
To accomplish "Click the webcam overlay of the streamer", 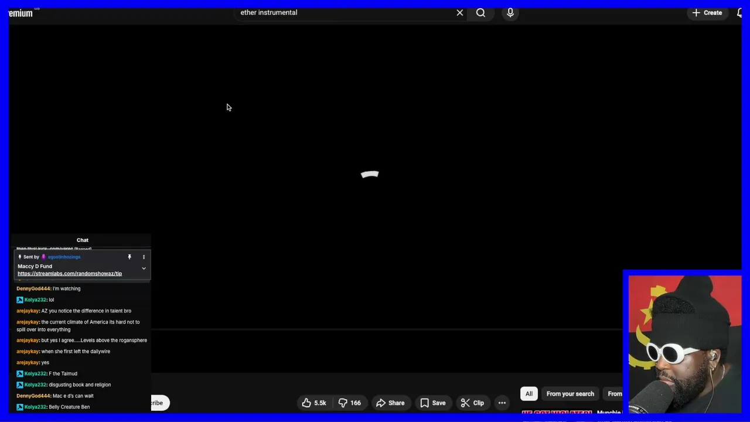I will [x=684, y=343].
